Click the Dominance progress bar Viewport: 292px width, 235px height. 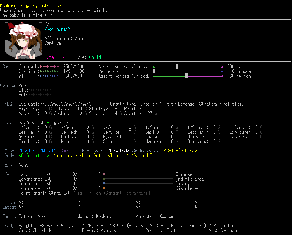pos(138,188)
